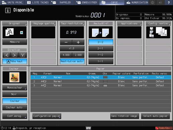The image size is (173, 130).
Task: Click the NombreJeux 0001 counter
Action: pos(90,15)
